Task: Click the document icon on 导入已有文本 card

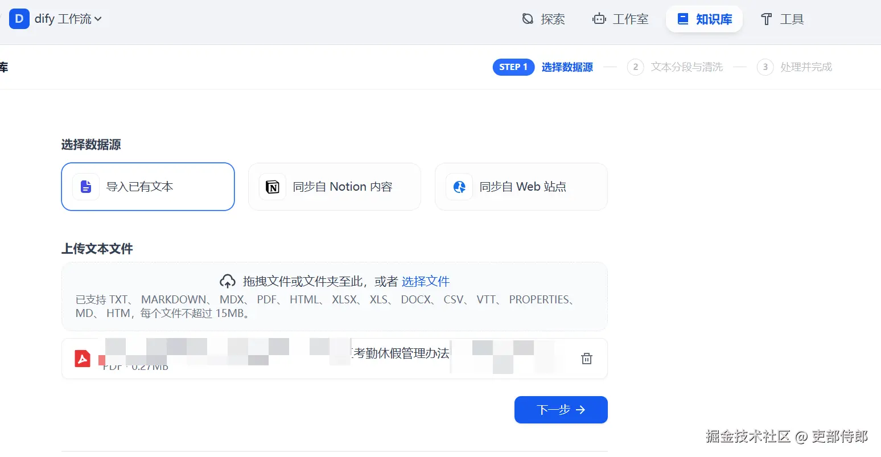Action: [85, 186]
